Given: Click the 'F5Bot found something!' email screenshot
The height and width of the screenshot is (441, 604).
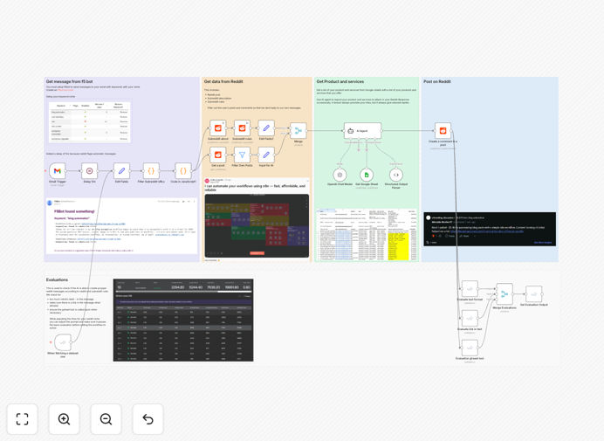Looking at the screenshot, I should click(121, 225).
